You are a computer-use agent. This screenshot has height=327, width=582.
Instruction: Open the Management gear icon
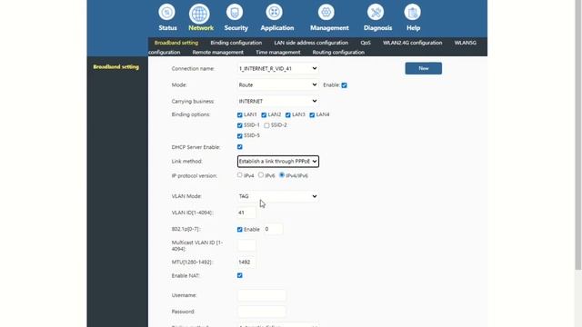point(326,13)
